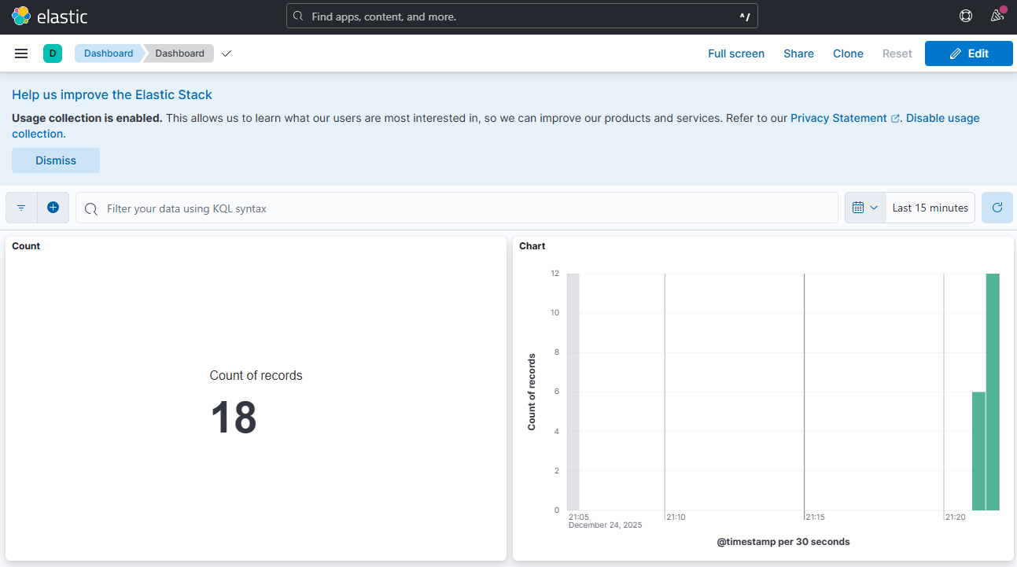This screenshot has width=1017, height=567.
Task: Click the saved-status checkmark beside breadcrumb
Action: point(227,53)
